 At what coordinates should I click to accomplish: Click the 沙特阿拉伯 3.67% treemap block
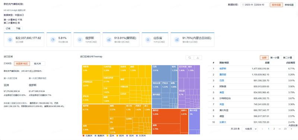92,87
